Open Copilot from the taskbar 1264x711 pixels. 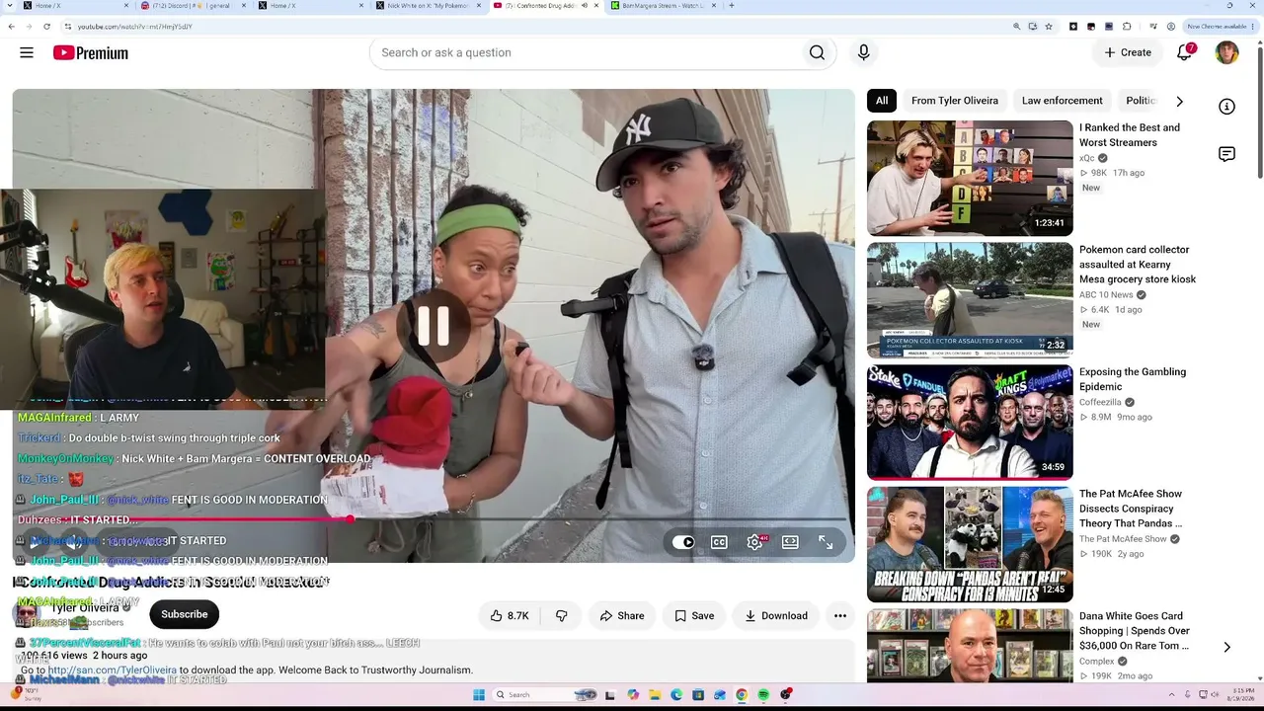[633, 695]
